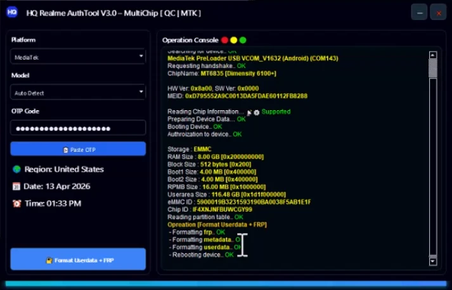
Task: Click the console scrollbar down arrow
Action: (433, 262)
